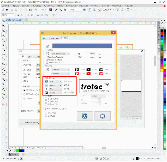Click the material settings icon beside Standard
The height and width of the screenshot is (162, 167).
[47, 70]
